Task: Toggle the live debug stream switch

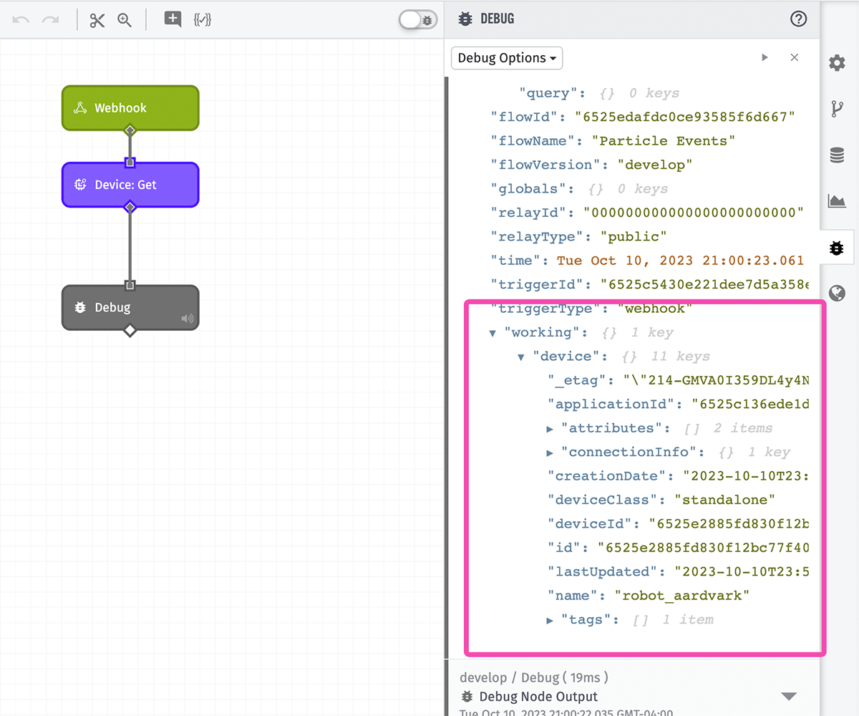Action: pyautogui.click(x=418, y=20)
